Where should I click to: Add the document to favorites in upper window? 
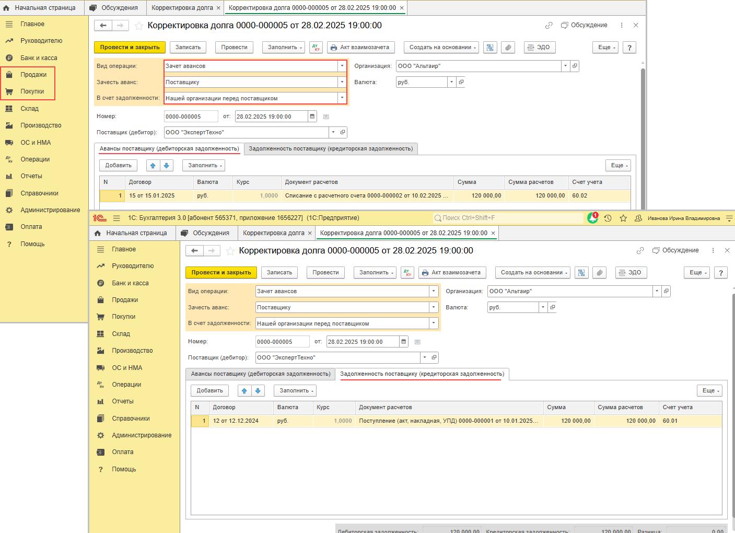(x=139, y=26)
